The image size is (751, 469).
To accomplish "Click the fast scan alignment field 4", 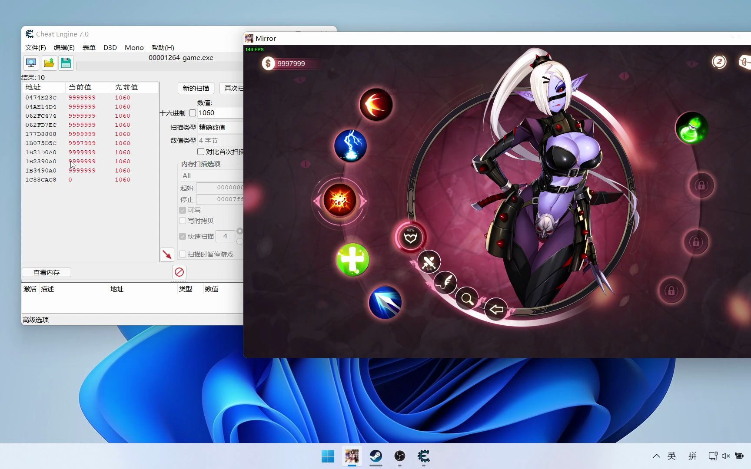I will coord(225,236).
